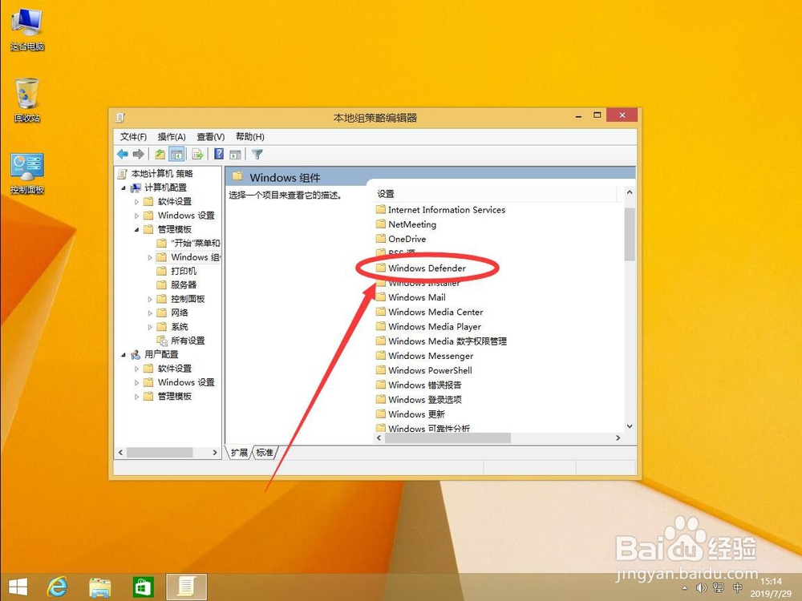Collapse the 用户配置 tree node
The width and height of the screenshot is (802, 601).
pyautogui.click(x=124, y=355)
